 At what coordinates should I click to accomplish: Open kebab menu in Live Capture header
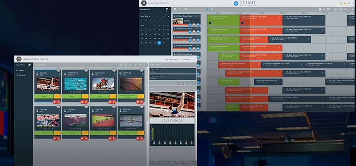[x=194, y=59]
